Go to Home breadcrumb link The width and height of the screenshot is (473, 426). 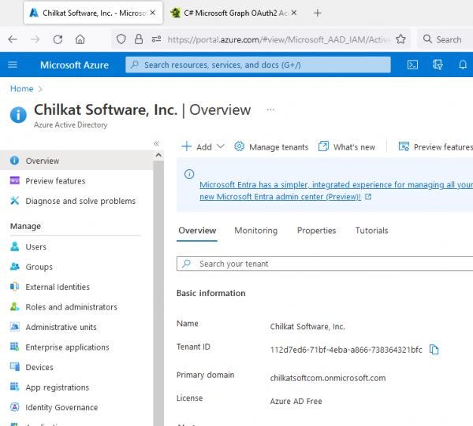tap(21, 89)
